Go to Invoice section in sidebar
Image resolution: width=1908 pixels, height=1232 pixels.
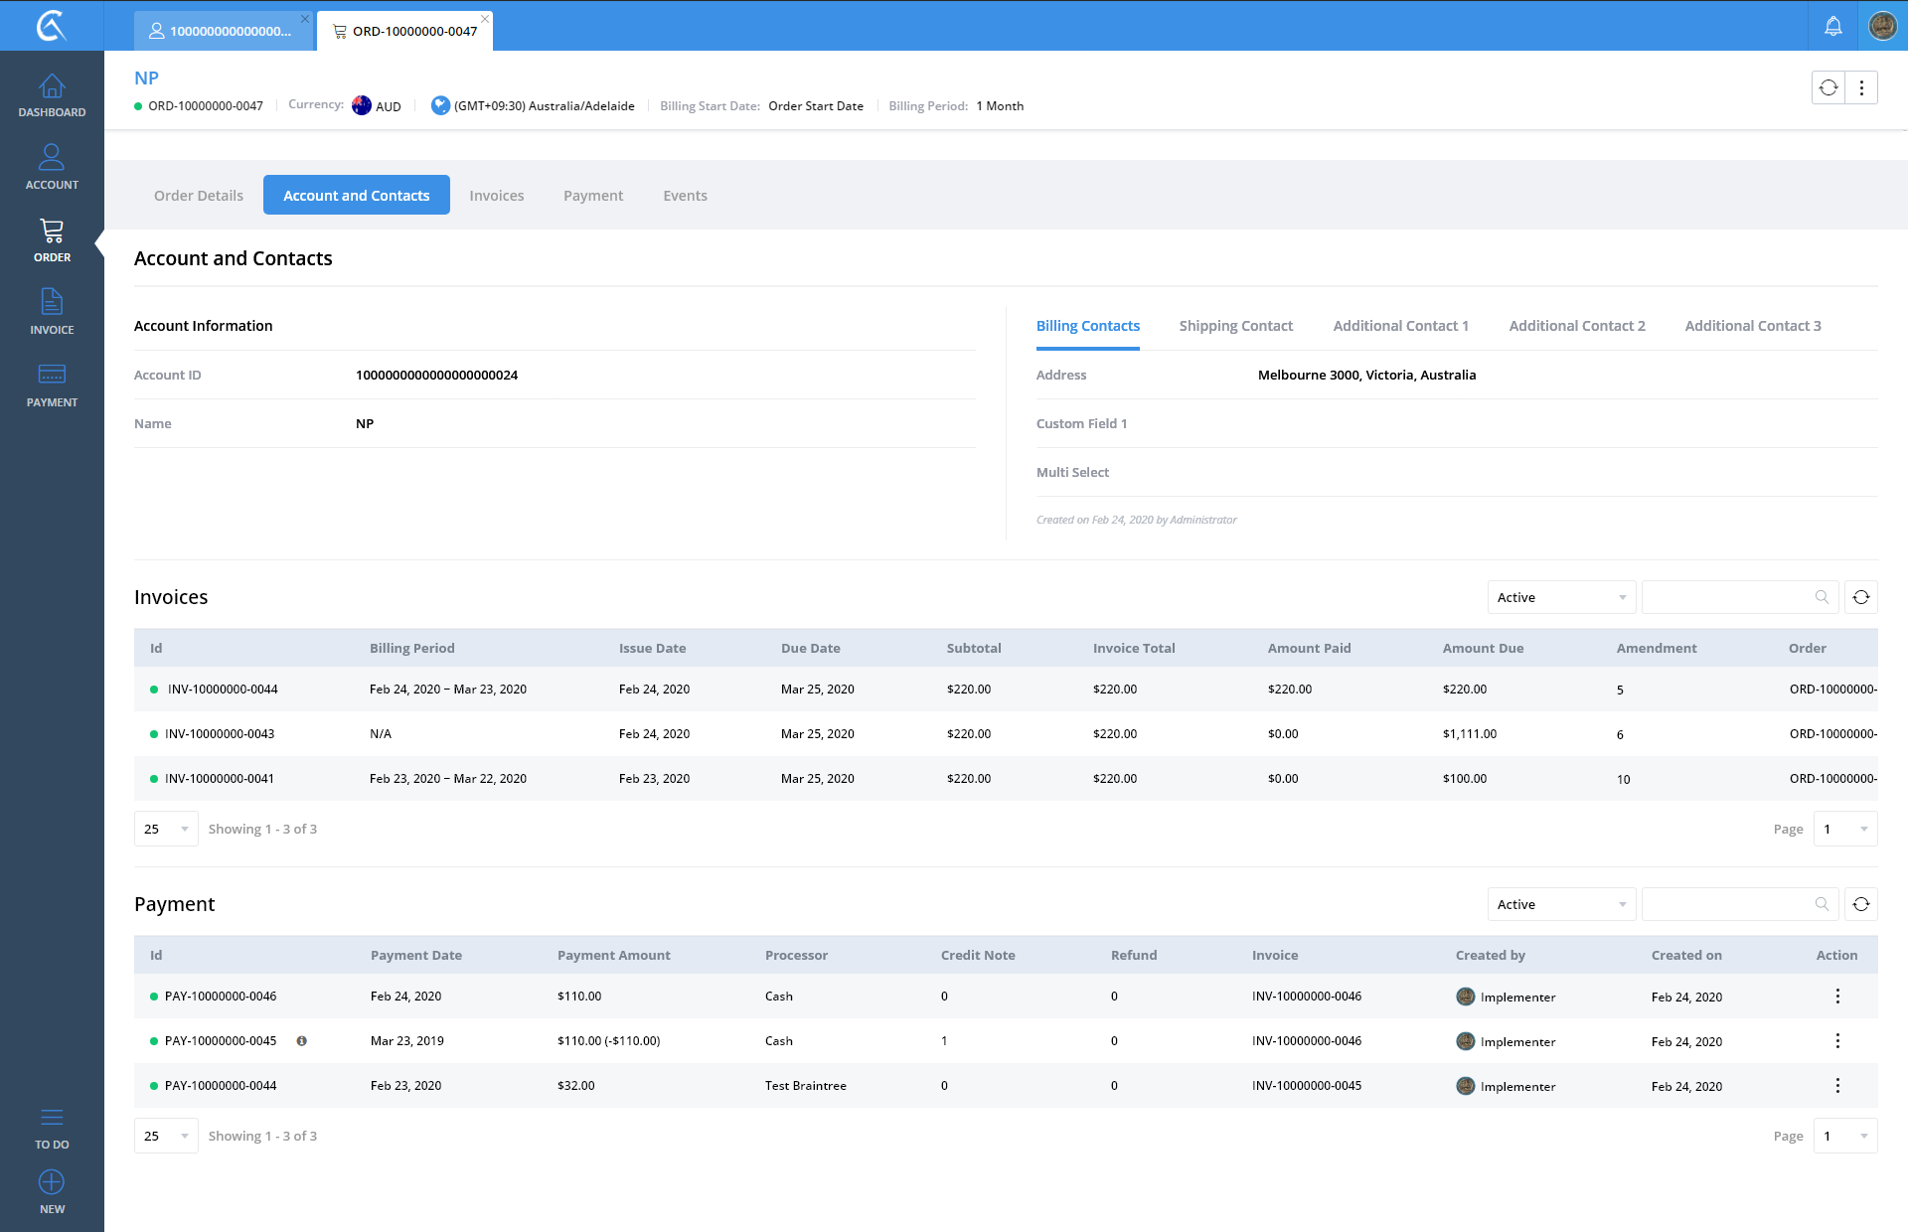click(52, 312)
